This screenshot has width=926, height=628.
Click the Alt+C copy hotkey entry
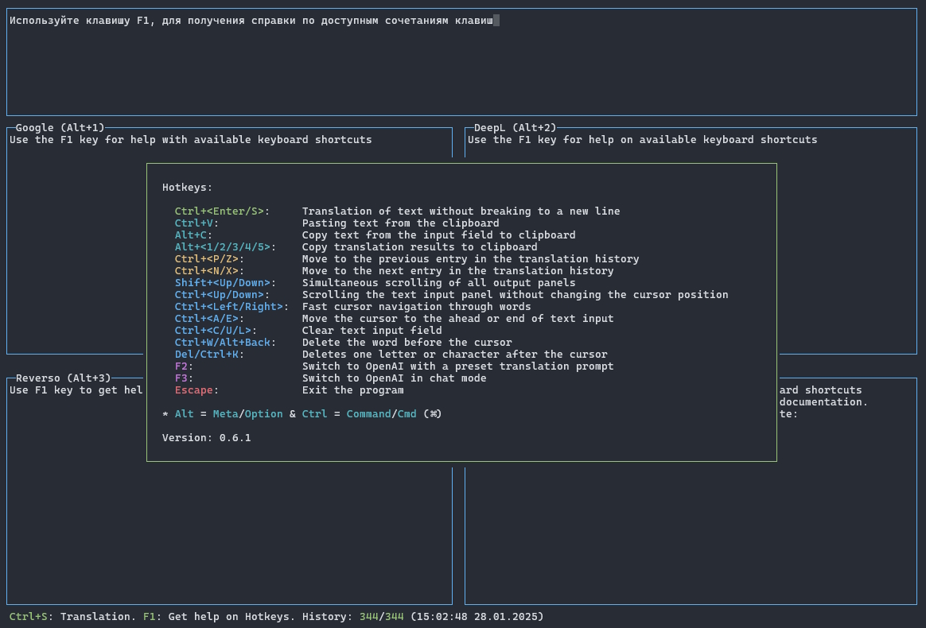tap(193, 235)
